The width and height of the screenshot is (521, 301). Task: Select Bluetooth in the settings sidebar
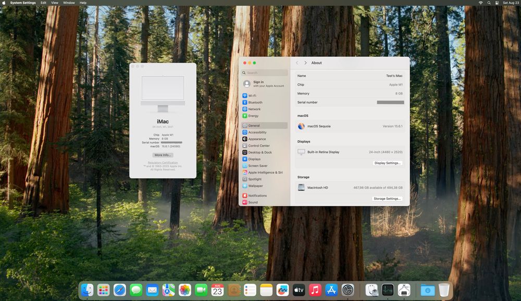pos(255,102)
